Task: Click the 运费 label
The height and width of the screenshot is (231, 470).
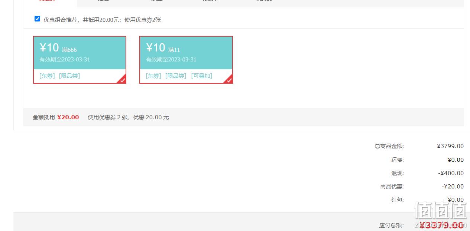Action: tap(398, 160)
